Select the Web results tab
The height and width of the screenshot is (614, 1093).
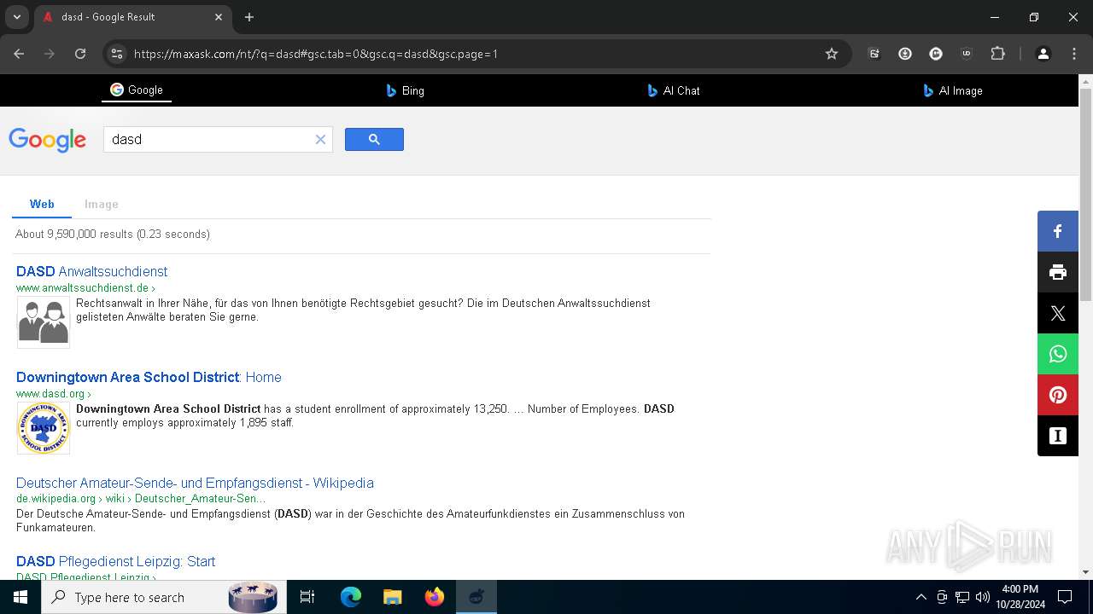click(x=42, y=204)
